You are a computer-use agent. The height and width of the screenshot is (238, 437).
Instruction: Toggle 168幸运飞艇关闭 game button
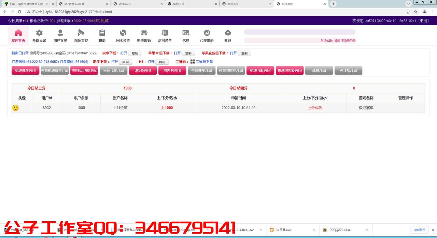point(84,70)
